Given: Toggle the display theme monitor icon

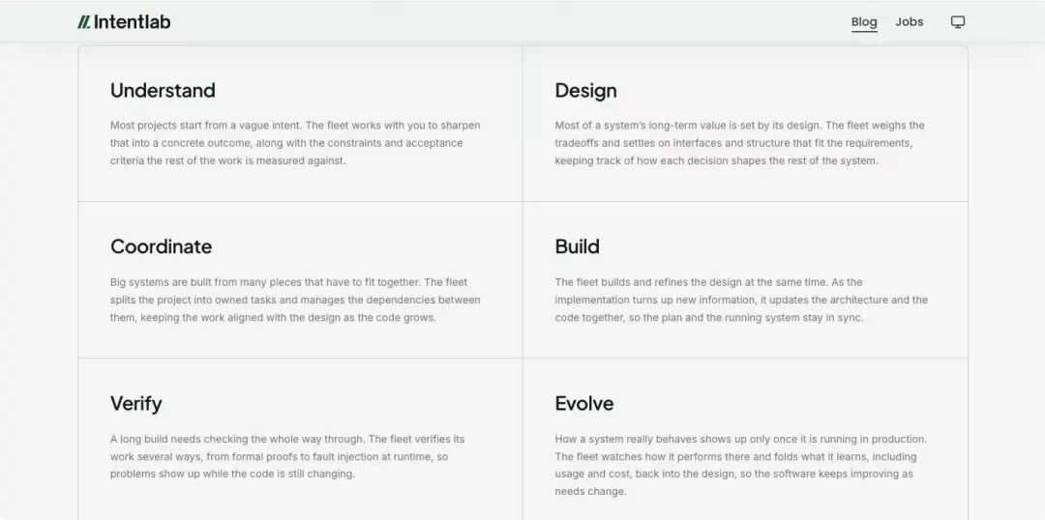Looking at the screenshot, I should pyautogui.click(x=957, y=22).
